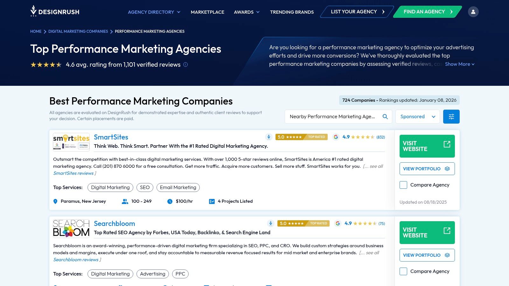The image size is (509, 286).
Task: Click the Searchbloom 5.0 Top Rated badge
Action: click(x=303, y=223)
